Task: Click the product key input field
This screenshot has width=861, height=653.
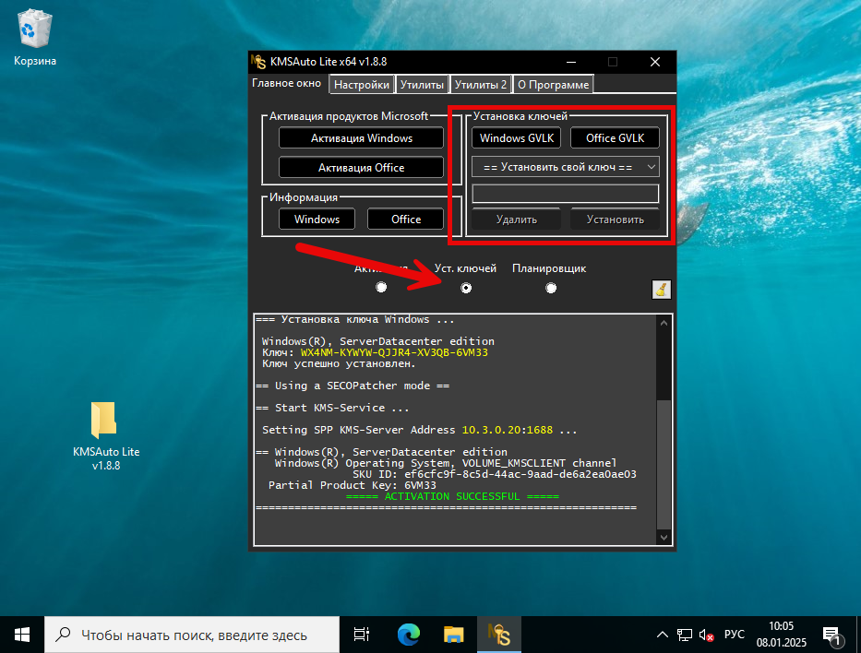Action: (565, 194)
